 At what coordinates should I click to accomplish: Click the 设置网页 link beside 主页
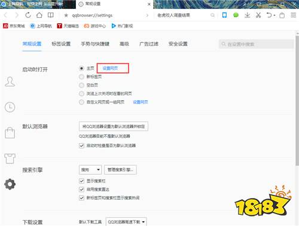click(x=110, y=69)
